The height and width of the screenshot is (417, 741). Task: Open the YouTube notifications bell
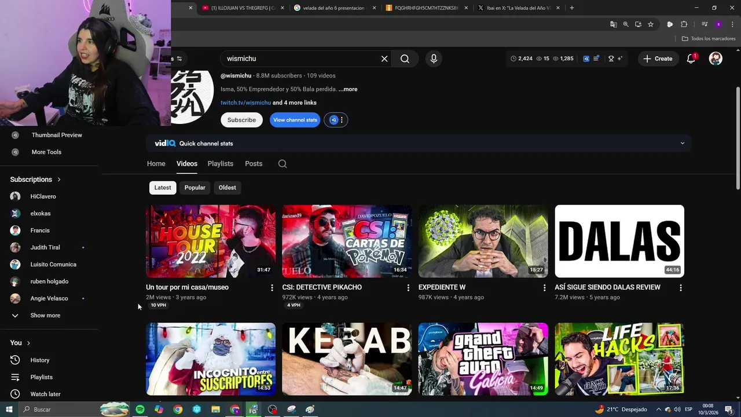point(691,58)
